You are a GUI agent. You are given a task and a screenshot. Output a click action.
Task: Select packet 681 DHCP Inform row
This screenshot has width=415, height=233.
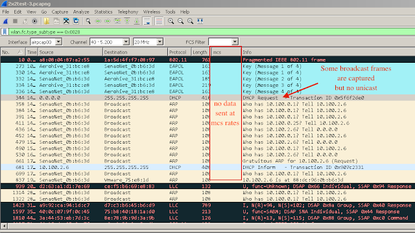207,167
